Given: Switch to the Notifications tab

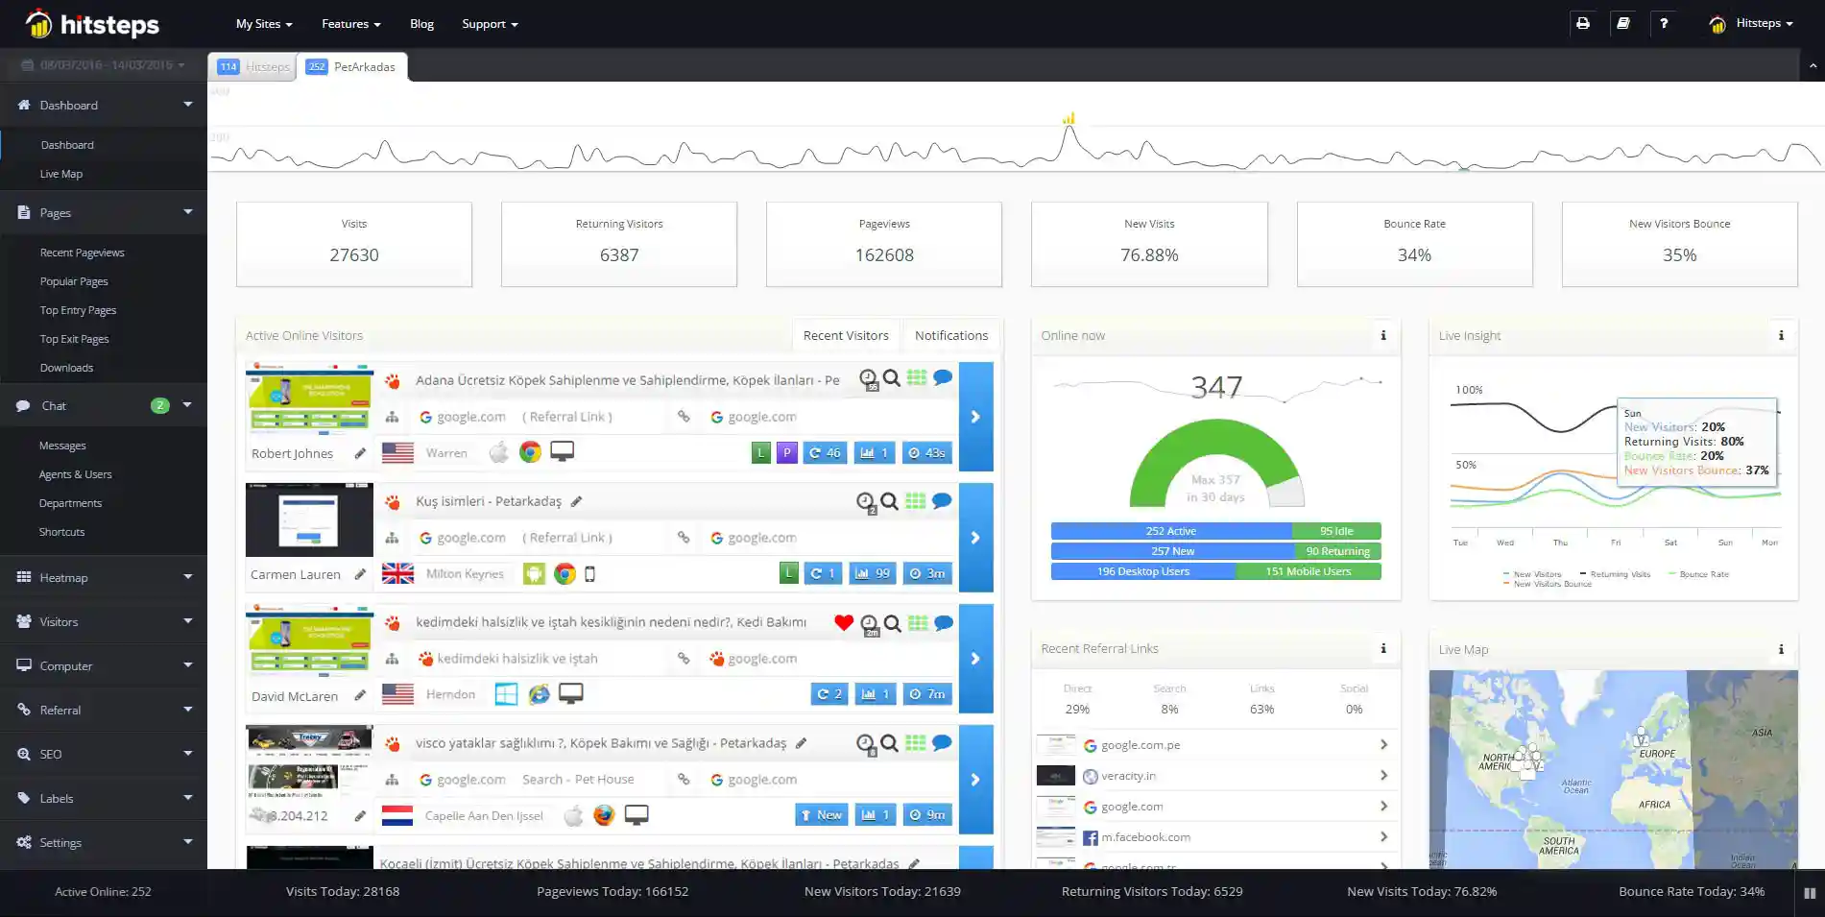Looking at the screenshot, I should click(x=950, y=335).
